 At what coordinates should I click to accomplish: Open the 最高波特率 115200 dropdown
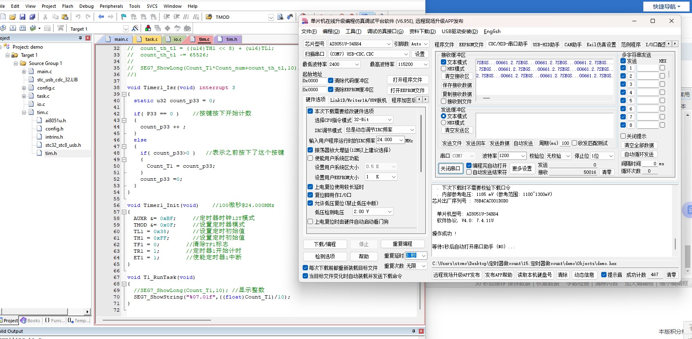click(x=425, y=64)
